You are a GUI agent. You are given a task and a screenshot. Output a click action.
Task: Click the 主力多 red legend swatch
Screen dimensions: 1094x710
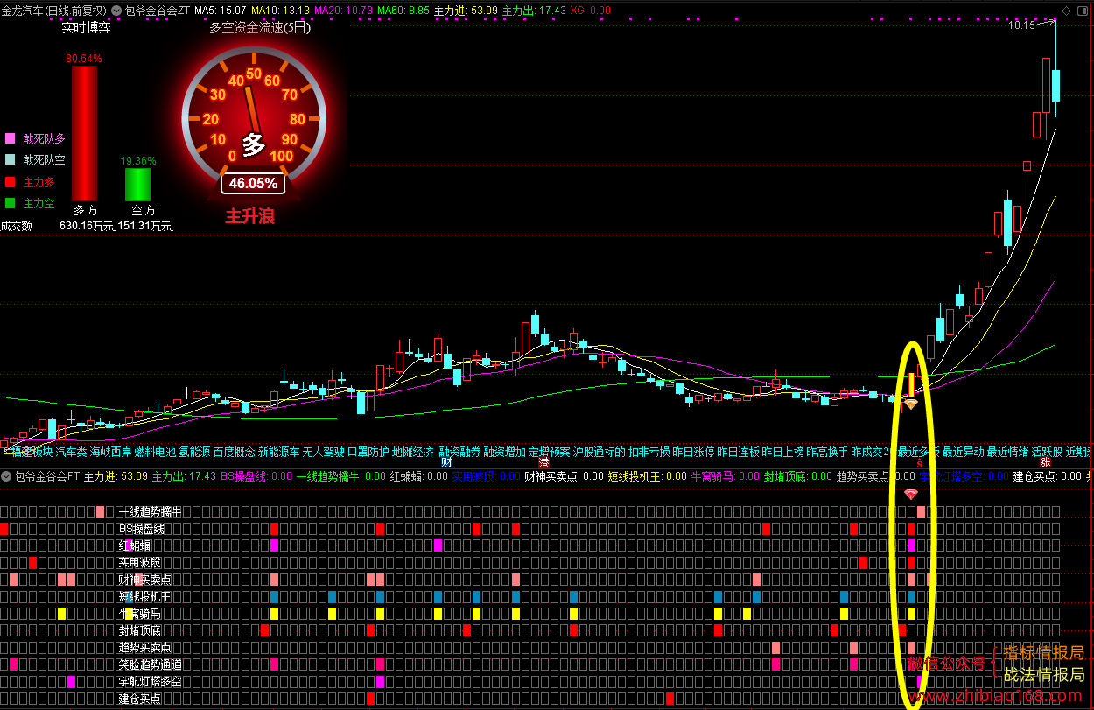pos(11,182)
